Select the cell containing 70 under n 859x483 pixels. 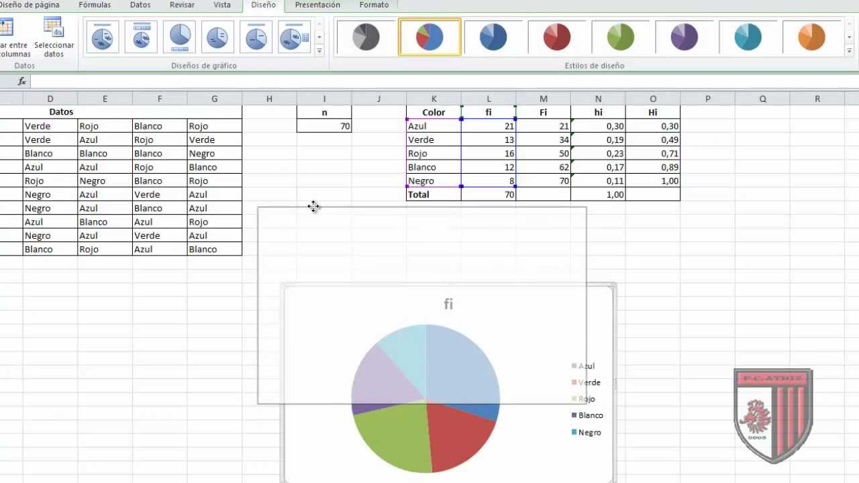(324, 126)
